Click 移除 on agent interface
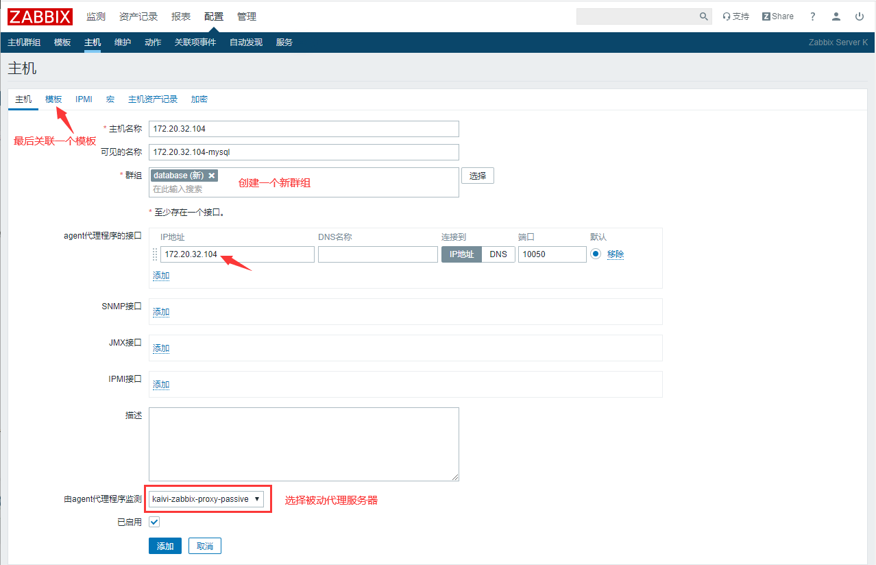Image resolution: width=876 pixels, height=565 pixels. [616, 254]
